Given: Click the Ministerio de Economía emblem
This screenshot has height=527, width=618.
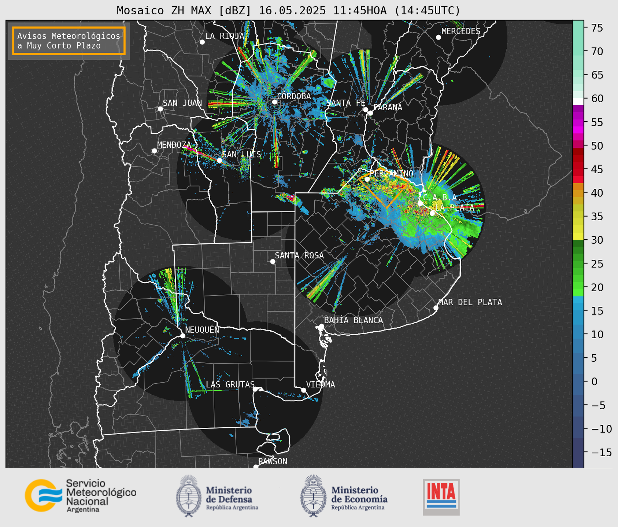Looking at the screenshot, I should 314,496.
